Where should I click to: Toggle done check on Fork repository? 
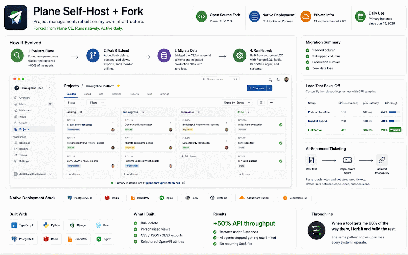coord(281,143)
